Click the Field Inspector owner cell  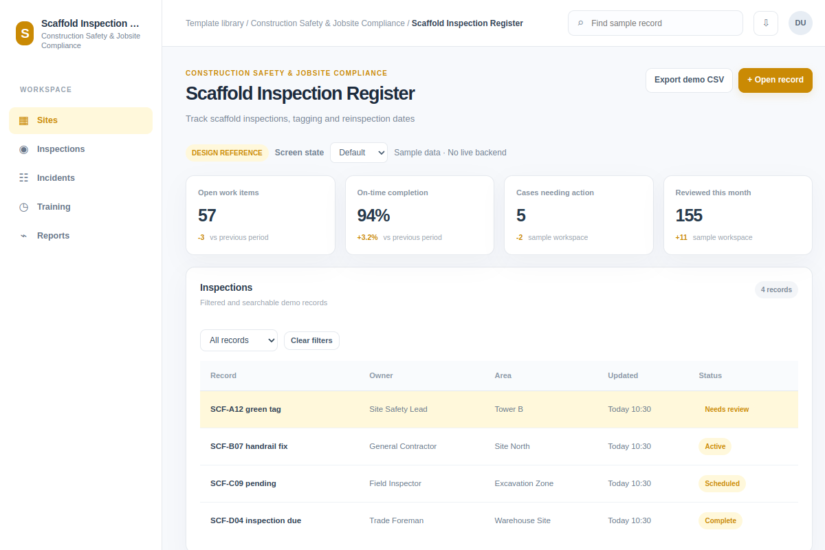[395, 483]
